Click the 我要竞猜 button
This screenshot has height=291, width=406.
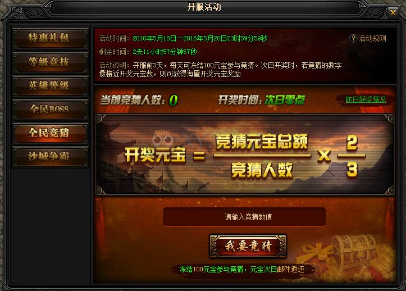(x=248, y=246)
